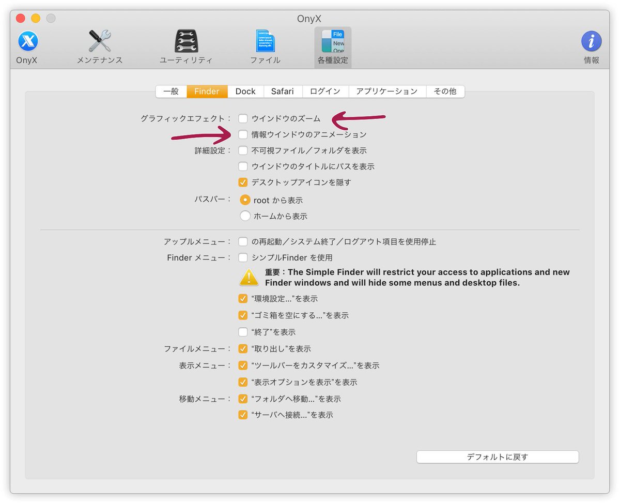This screenshot has height=504, width=620.
Task: Click the yellow warning triangle icon
Action: (x=249, y=277)
